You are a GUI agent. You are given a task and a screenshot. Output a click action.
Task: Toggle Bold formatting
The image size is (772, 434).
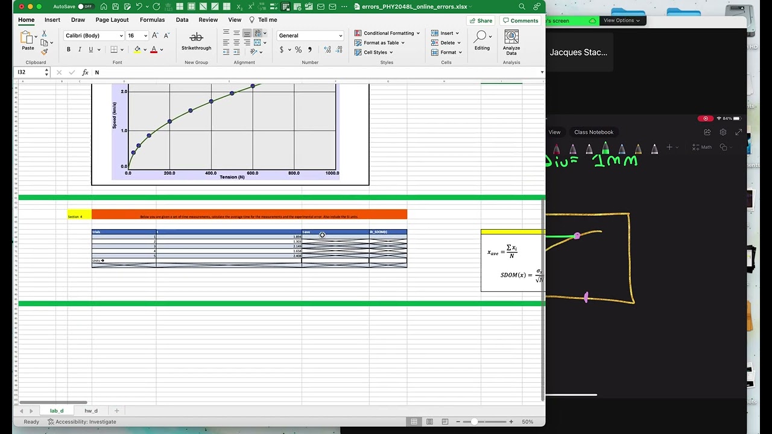pyautogui.click(x=69, y=49)
